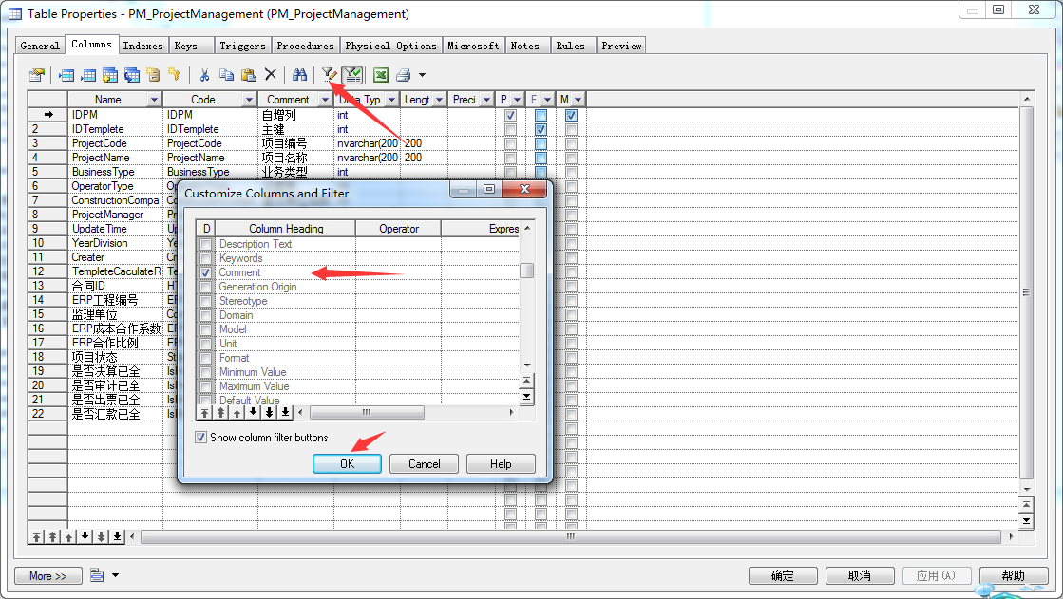Open the P column filter dropdown
This screenshot has width=1063, height=599.
[518, 100]
